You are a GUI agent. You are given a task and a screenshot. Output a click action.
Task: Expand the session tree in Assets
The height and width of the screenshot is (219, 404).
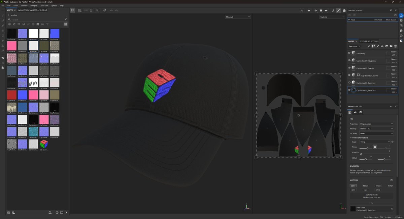point(9,15)
